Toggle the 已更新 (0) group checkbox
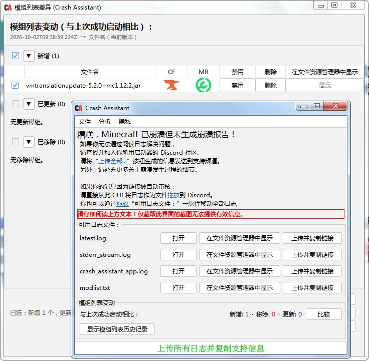Image resolution: width=369 pixels, height=361 pixels. pyautogui.click(x=16, y=104)
